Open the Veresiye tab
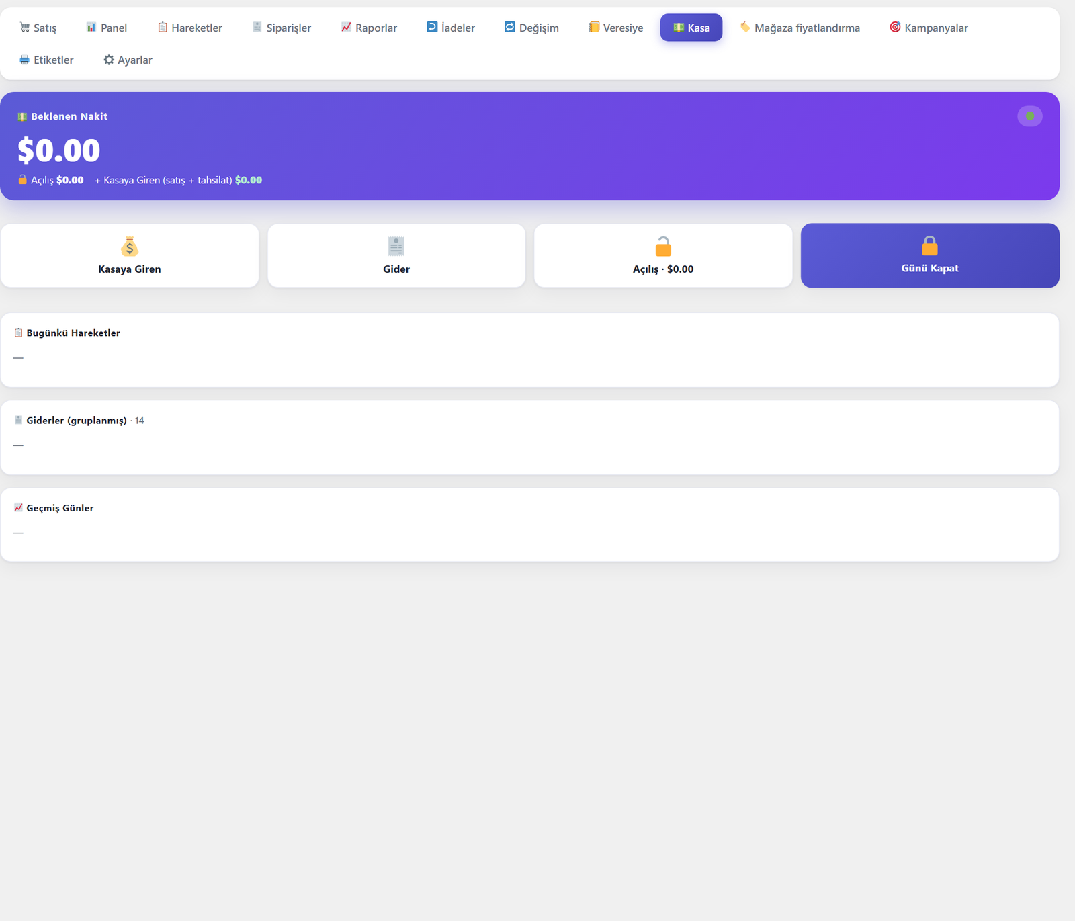The width and height of the screenshot is (1075, 921). (615, 28)
